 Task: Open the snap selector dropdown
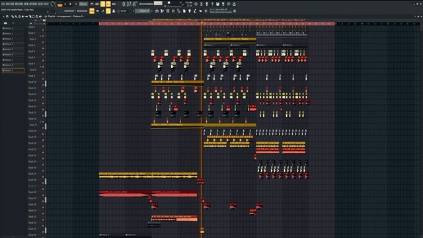[x=126, y=11]
